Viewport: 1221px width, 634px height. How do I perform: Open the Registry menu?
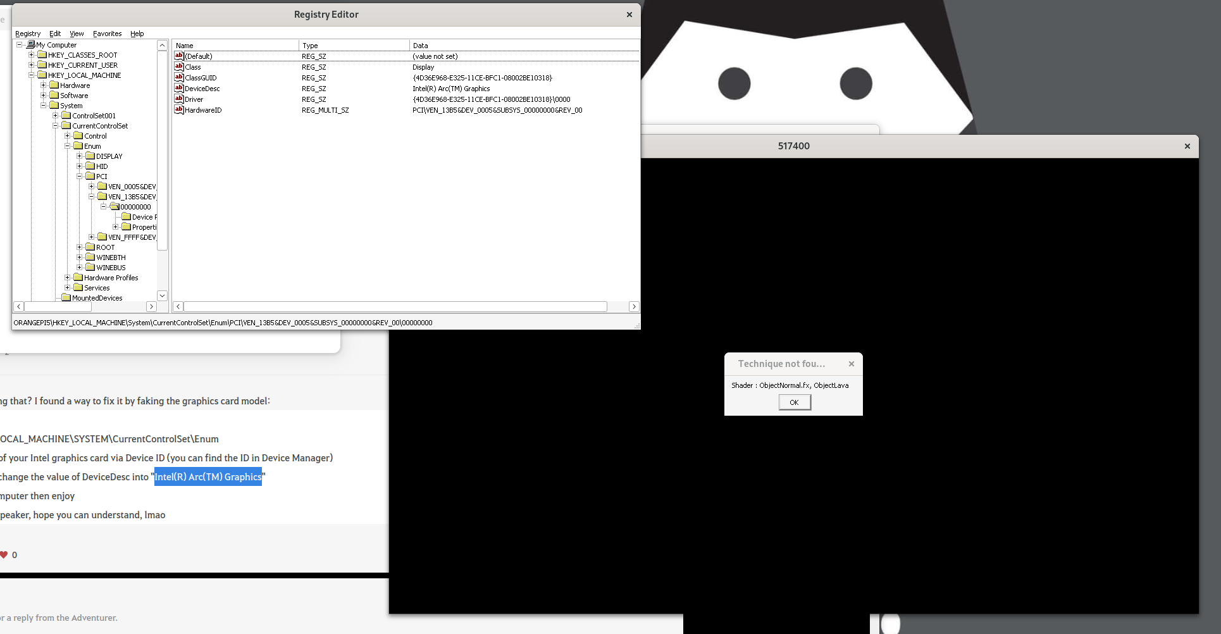(x=28, y=34)
